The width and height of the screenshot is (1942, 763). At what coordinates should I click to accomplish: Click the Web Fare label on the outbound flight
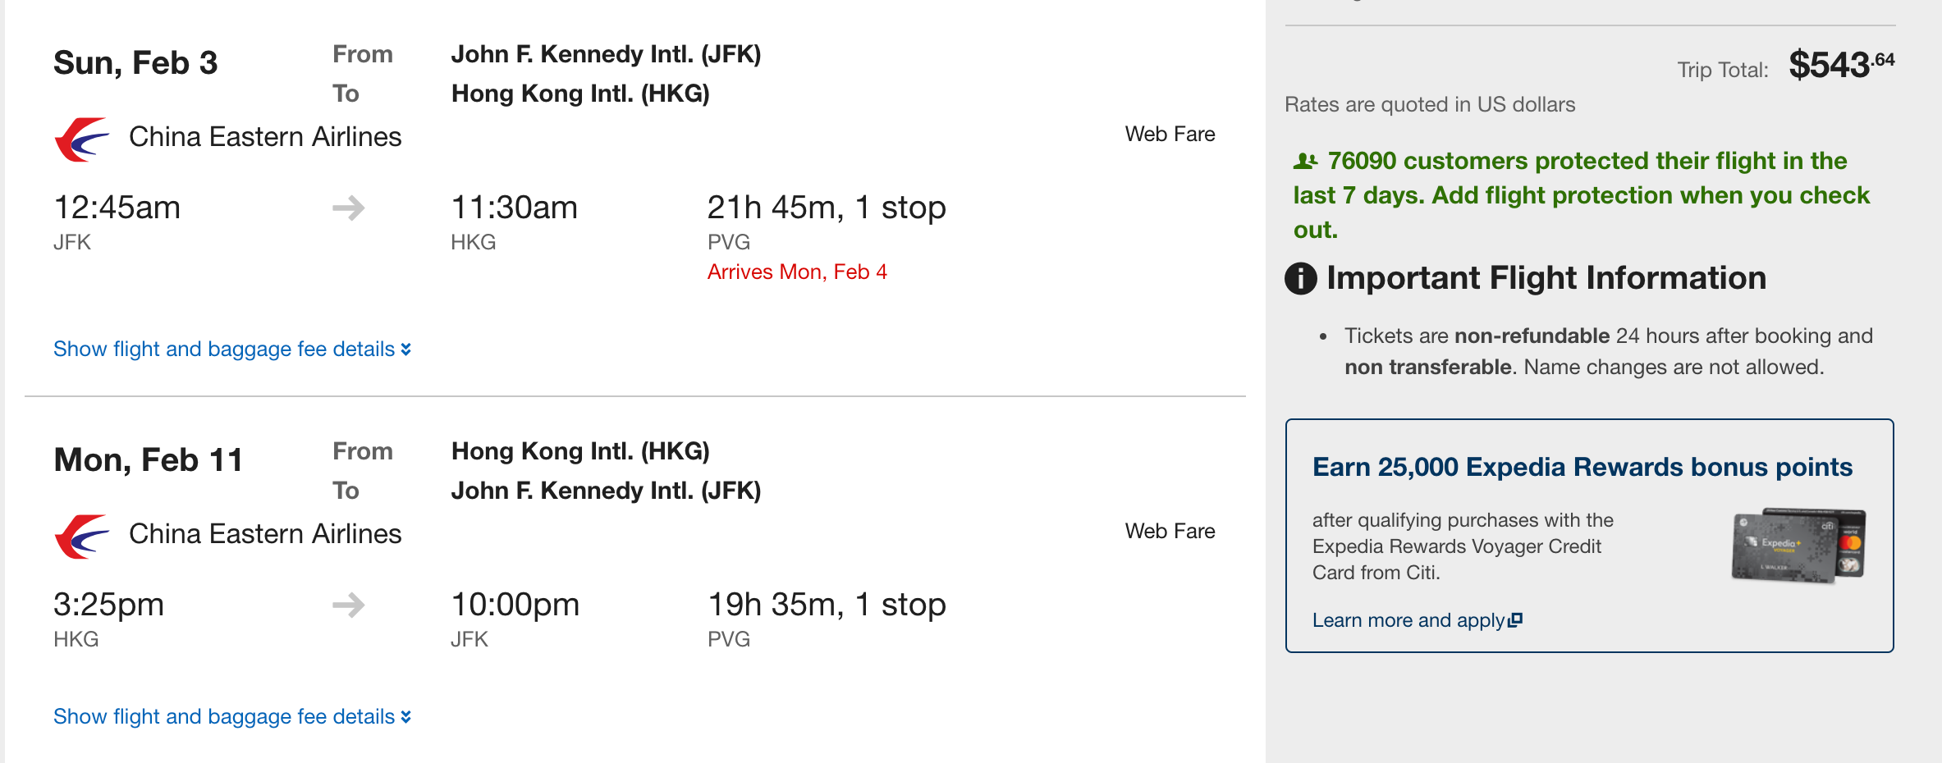(x=1170, y=135)
